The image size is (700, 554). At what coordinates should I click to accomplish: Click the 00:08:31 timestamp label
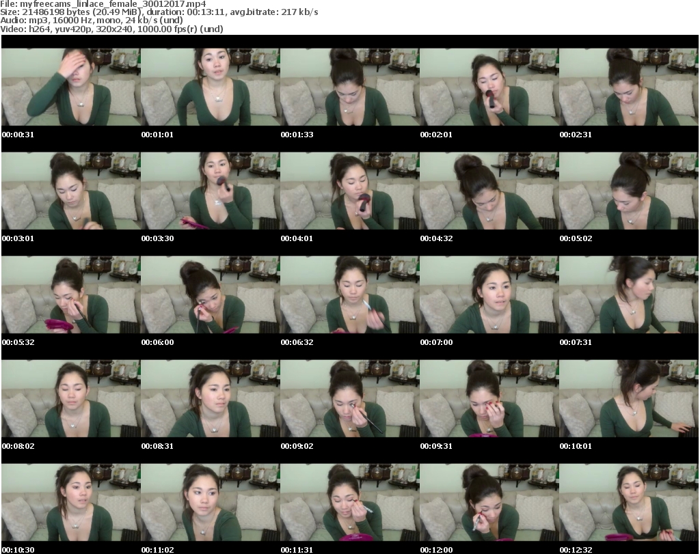coord(157,446)
